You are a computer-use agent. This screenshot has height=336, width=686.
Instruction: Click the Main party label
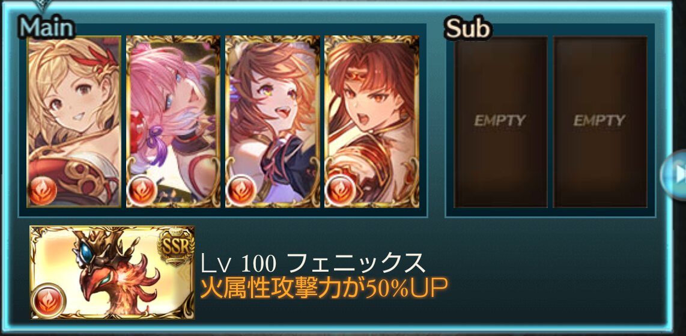point(46,27)
